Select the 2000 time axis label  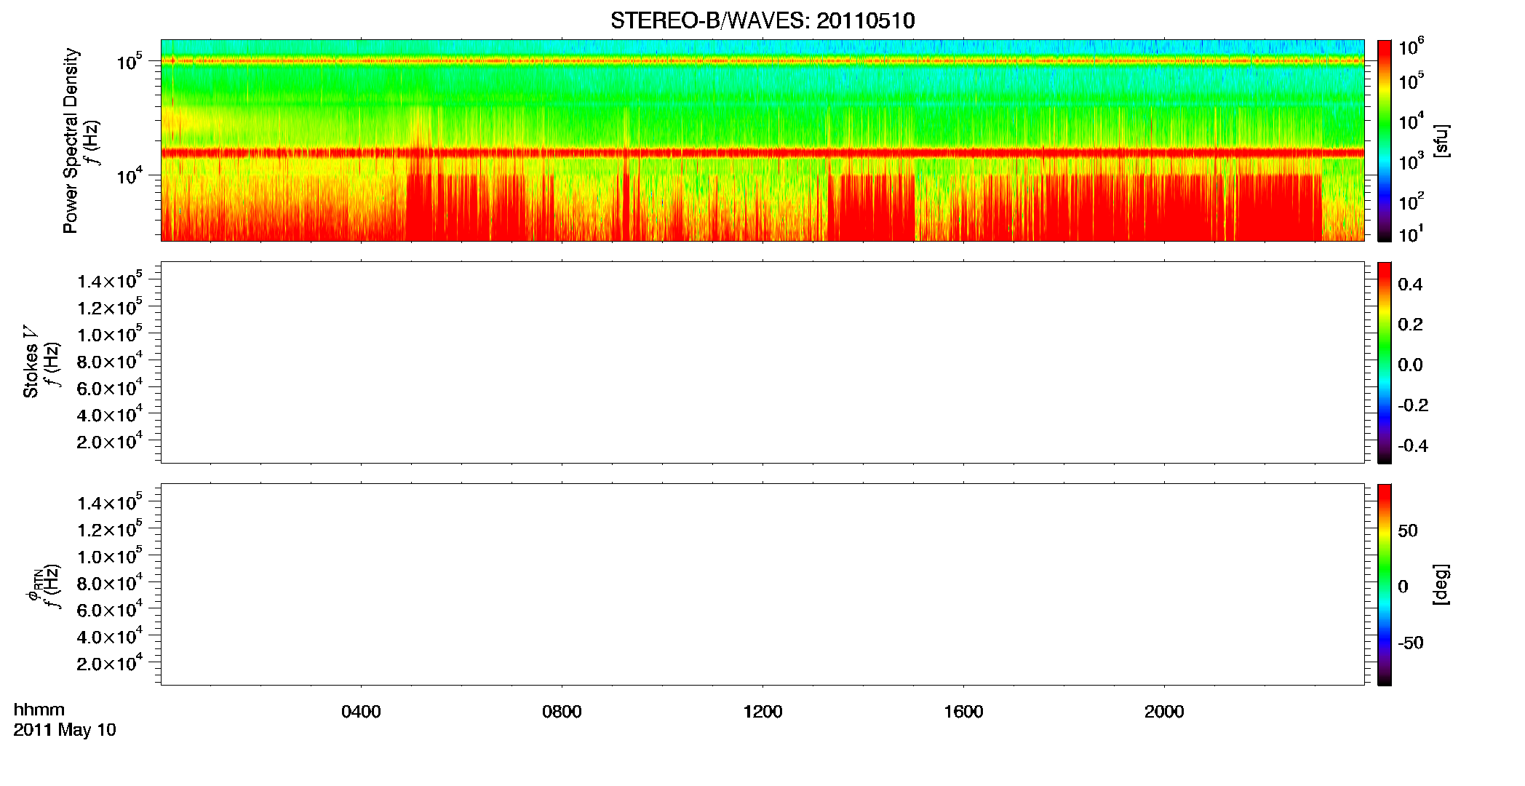click(1164, 712)
